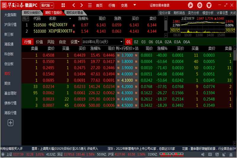Select the 行情 view tab

coord(28,42)
